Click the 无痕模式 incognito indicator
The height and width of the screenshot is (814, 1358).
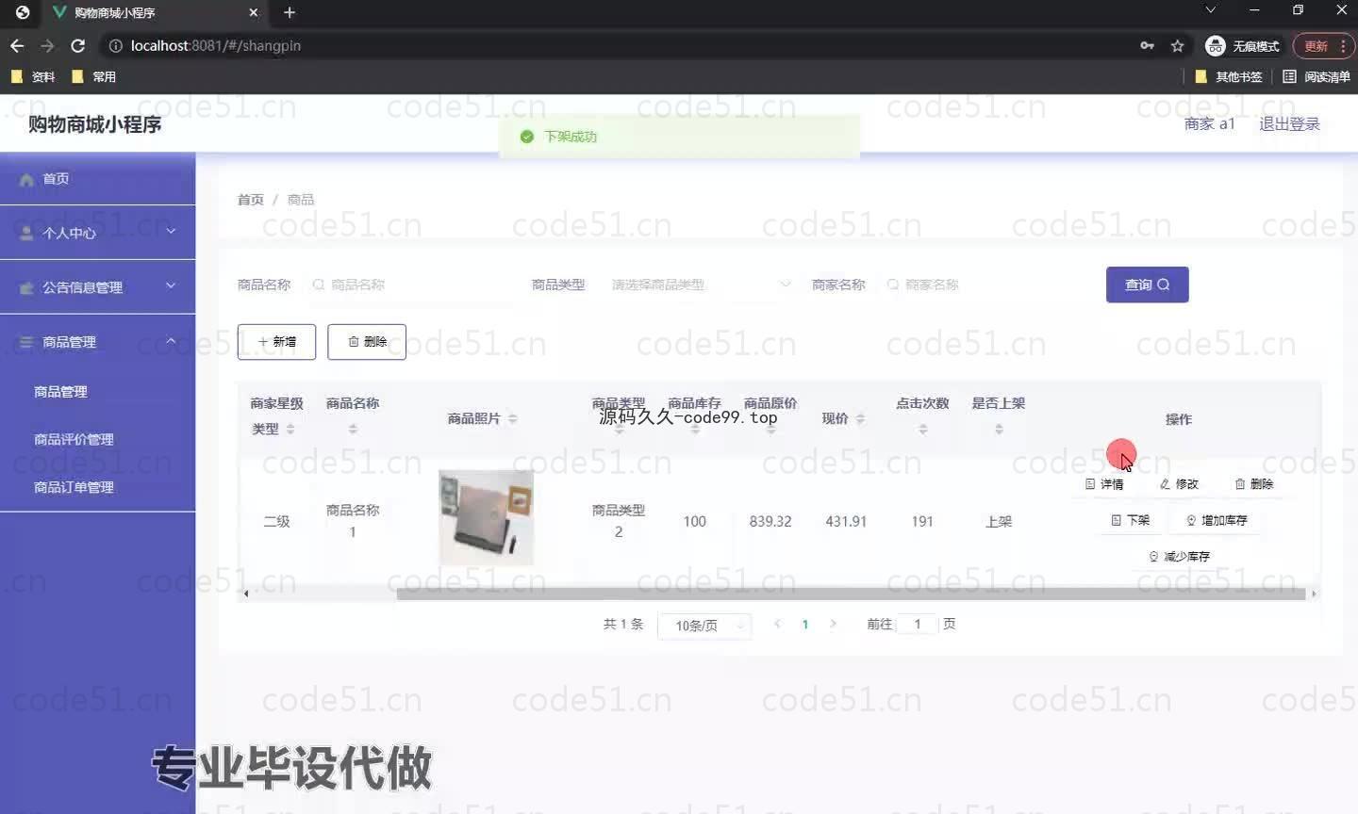click(x=1243, y=45)
